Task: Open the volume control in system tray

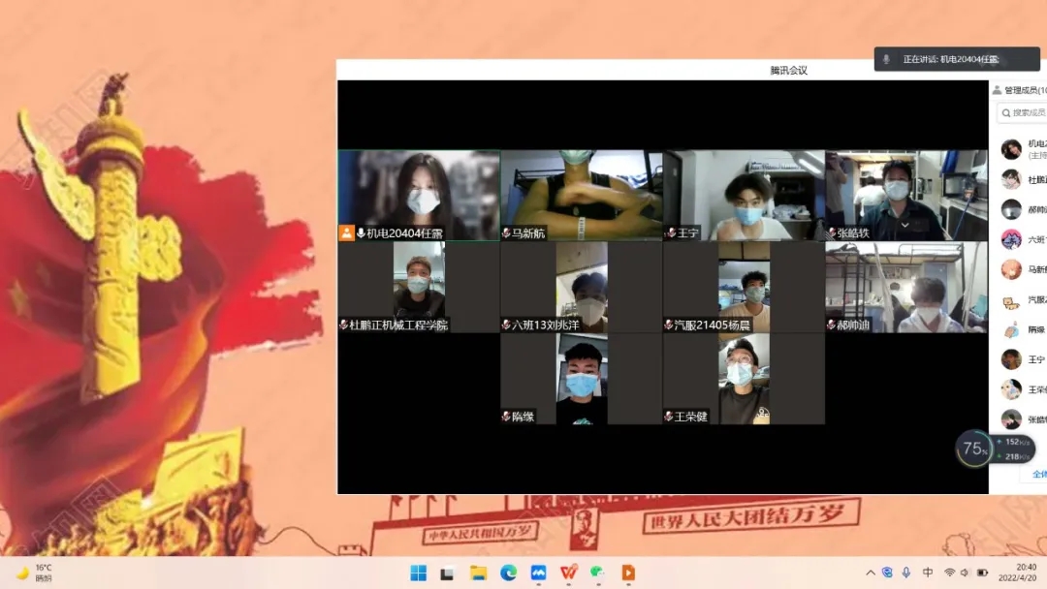Action: tap(966, 573)
